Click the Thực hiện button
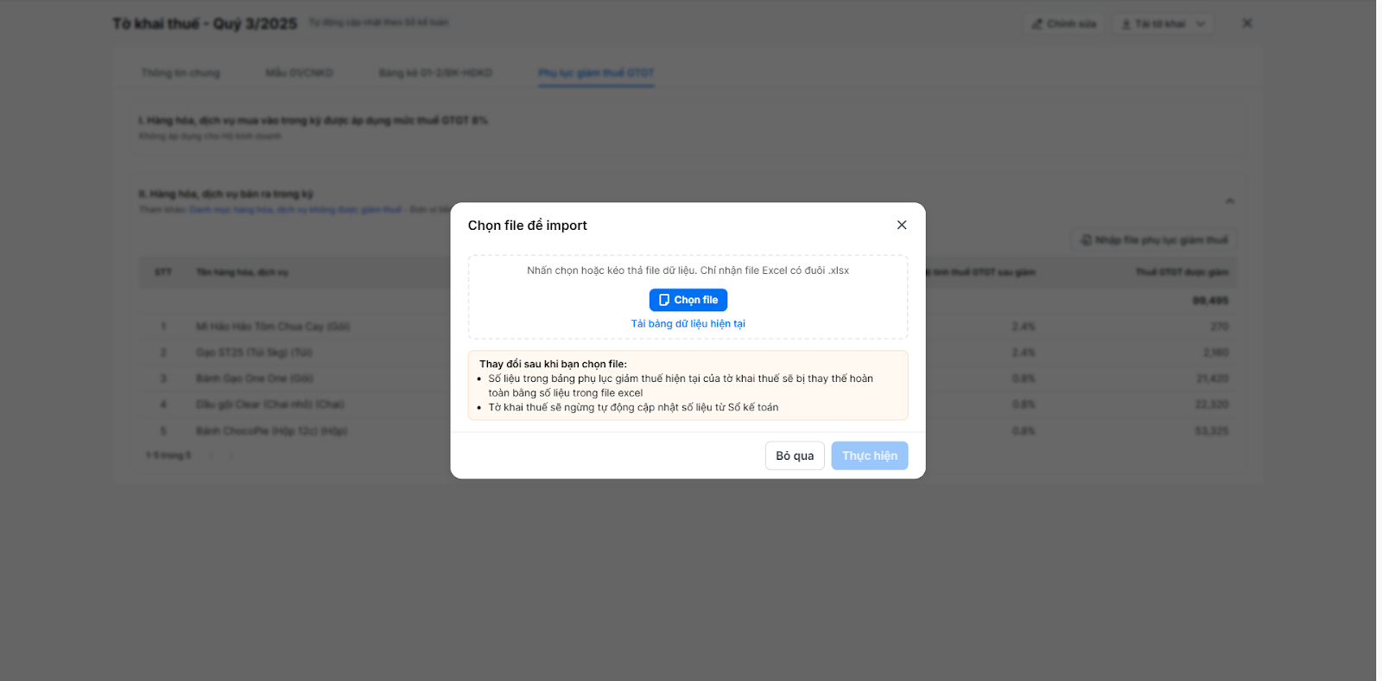Screen dimensions: 1382x681 point(869,455)
